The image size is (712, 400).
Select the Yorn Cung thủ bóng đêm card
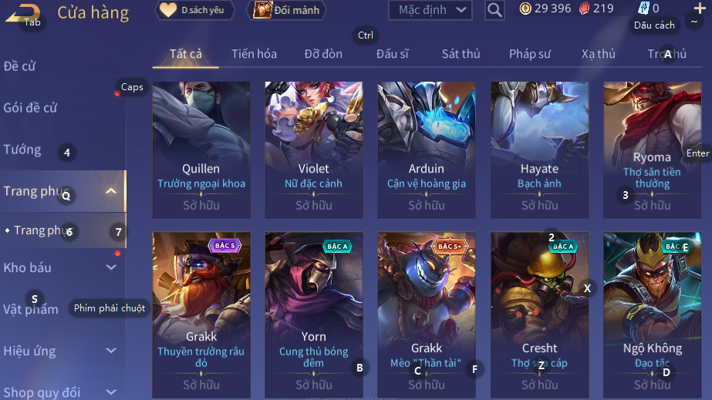click(x=314, y=315)
